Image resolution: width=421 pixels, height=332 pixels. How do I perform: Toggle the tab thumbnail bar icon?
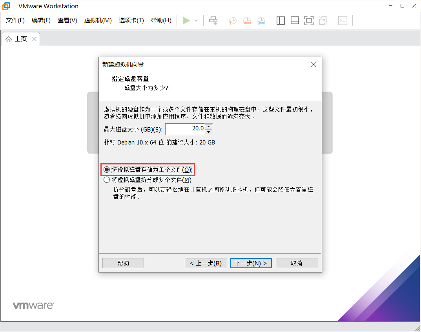pos(295,20)
